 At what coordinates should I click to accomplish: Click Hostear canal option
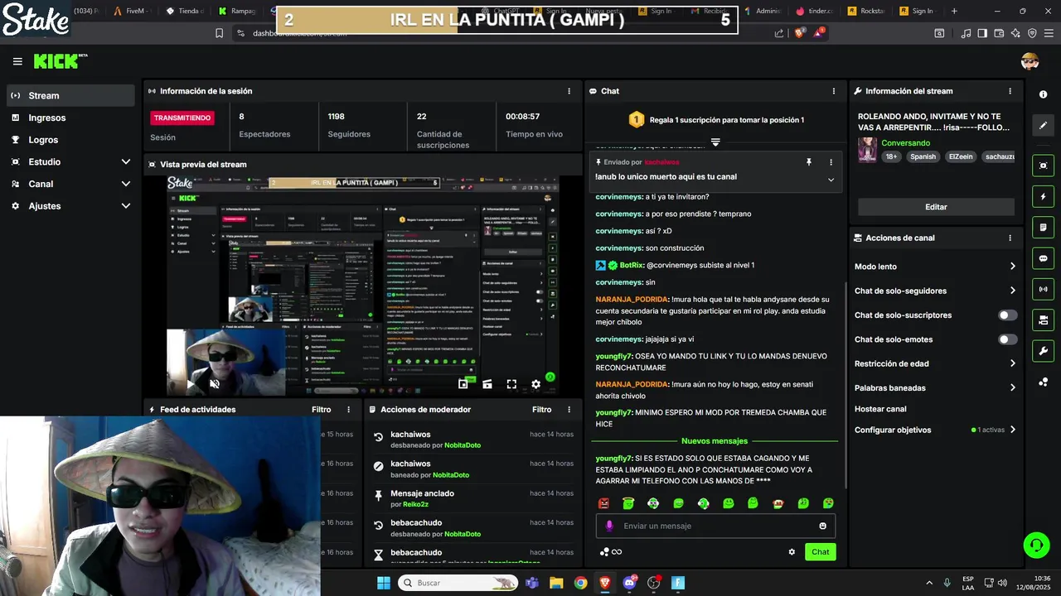tap(880, 409)
